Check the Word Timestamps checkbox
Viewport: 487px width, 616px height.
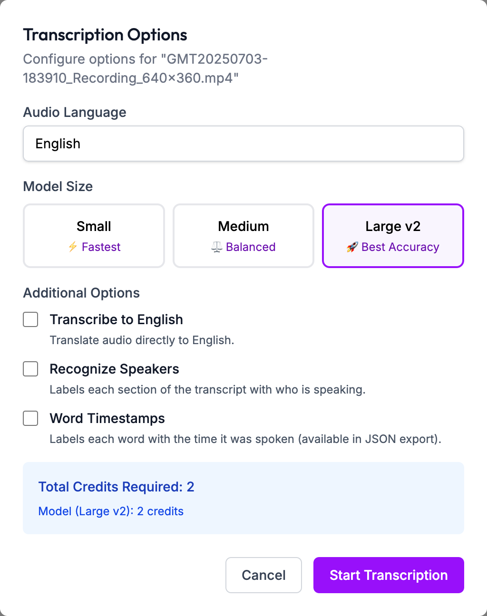[31, 418]
